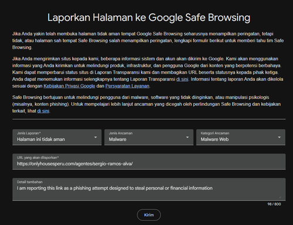Viewport: 293px width, 225px height.
Task: Click the Jenis Ancaman dropdown arrow
Action: (x=188, y=137)
